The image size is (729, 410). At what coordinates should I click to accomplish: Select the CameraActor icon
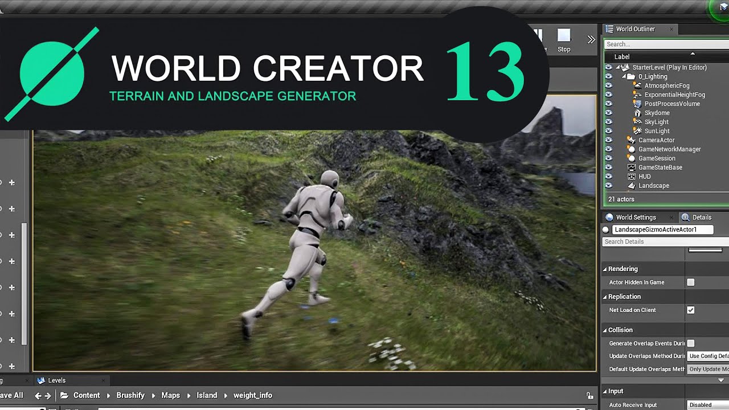tap(631, 140)
